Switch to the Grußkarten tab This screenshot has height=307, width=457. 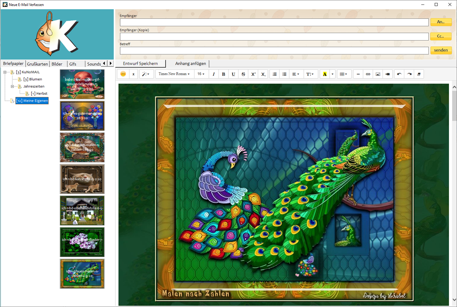37,64
